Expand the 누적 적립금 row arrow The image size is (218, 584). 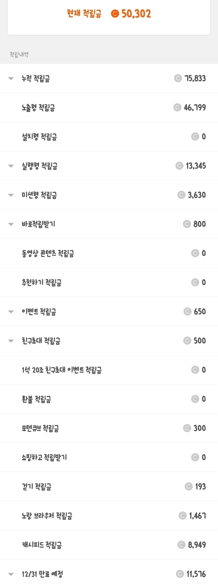[x=11, y=79]
